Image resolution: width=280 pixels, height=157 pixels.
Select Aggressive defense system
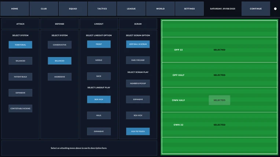(59, 77)
